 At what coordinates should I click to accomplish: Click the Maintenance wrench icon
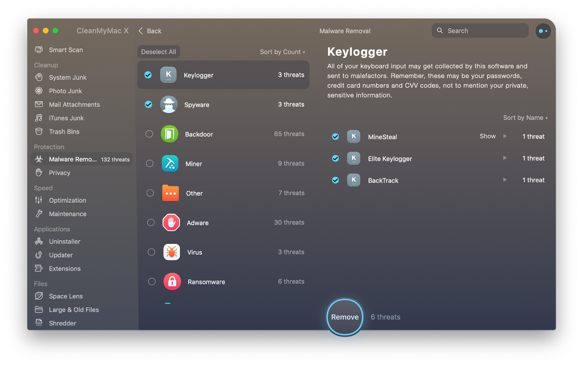tap(39, 213)
